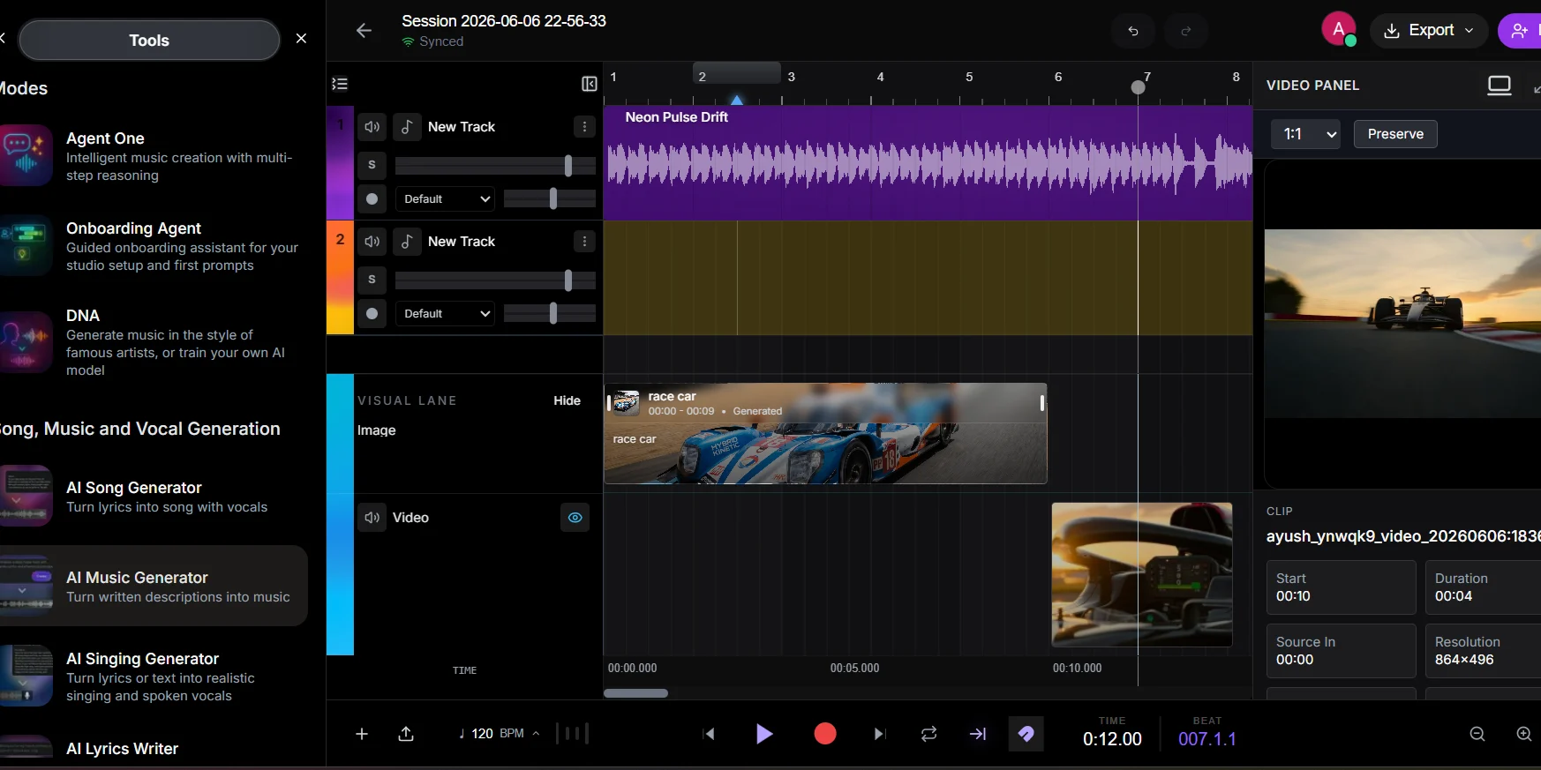Select the DNA mode

(154, 342)
